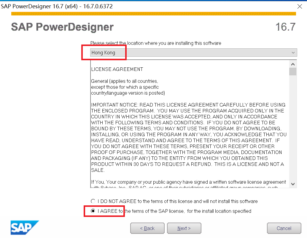
Task: Click the scrollbar down arrow
Action: [x=293, y=184]
